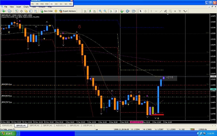Open the Insert menu
The image size is (217, 136).
click(19, 7)
